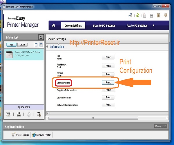Click the Usage Counter label
Viewport: 174px width, 145px height.
pos(64,98)
